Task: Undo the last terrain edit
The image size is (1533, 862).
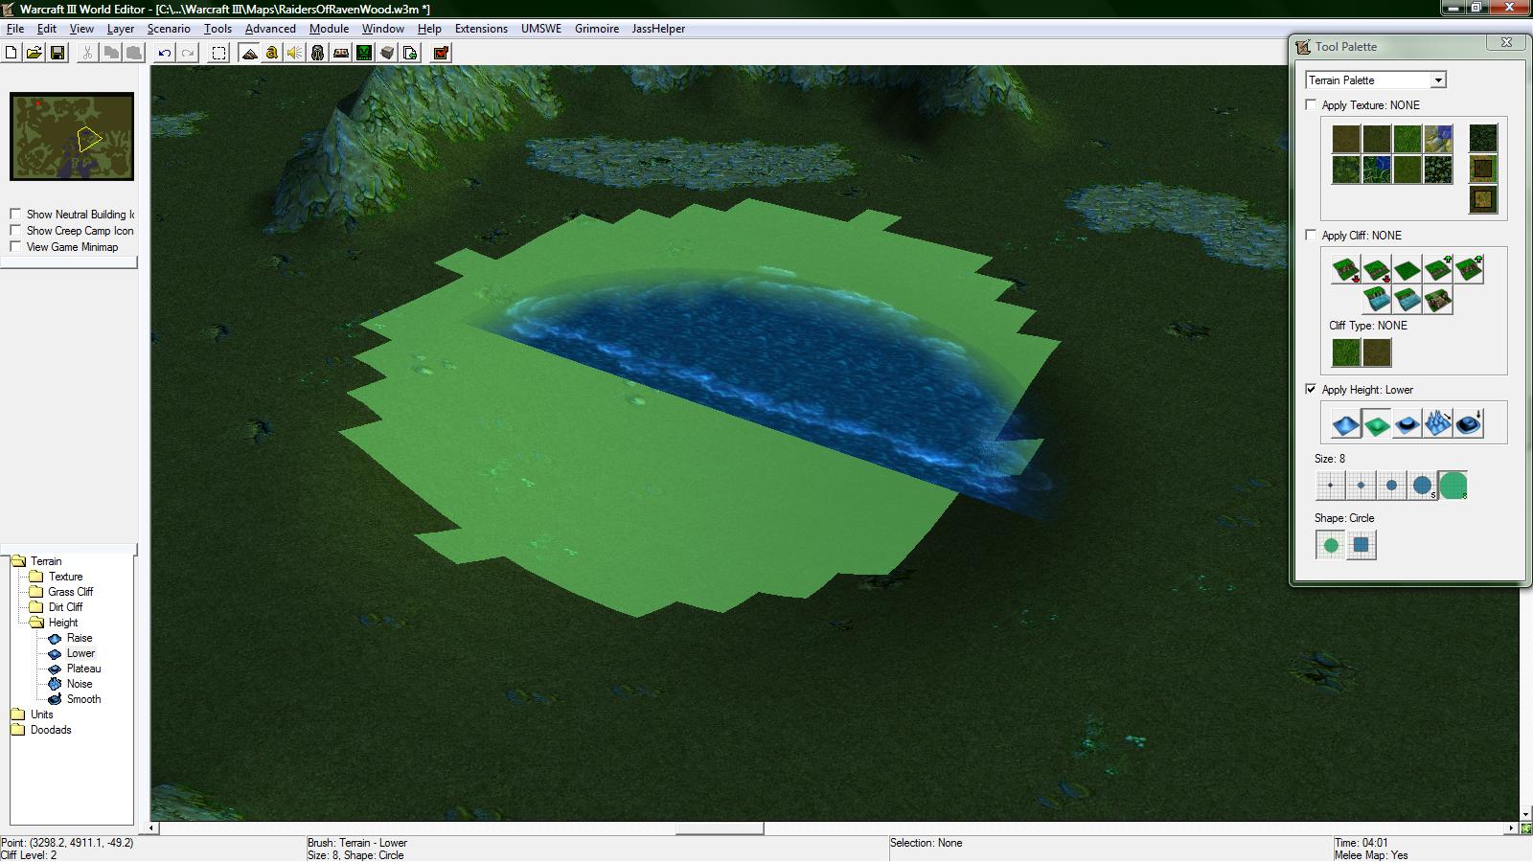Action: coord(165,53)
